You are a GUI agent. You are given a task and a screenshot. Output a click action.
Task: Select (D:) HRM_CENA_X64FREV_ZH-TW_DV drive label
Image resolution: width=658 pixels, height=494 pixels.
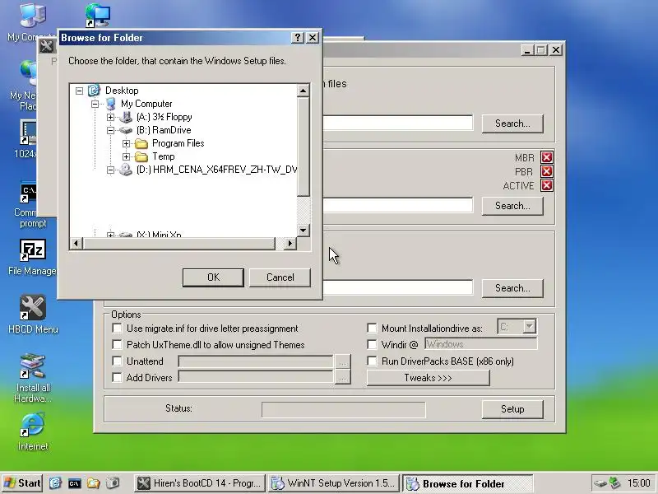coord(216,170)
